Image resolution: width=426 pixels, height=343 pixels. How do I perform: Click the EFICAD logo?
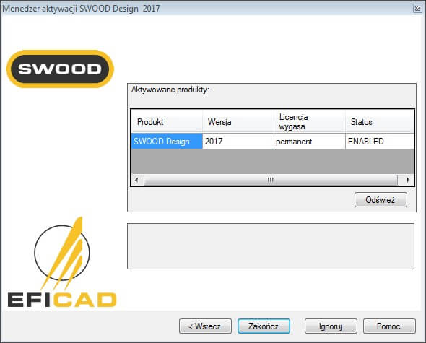coord(62,262)
